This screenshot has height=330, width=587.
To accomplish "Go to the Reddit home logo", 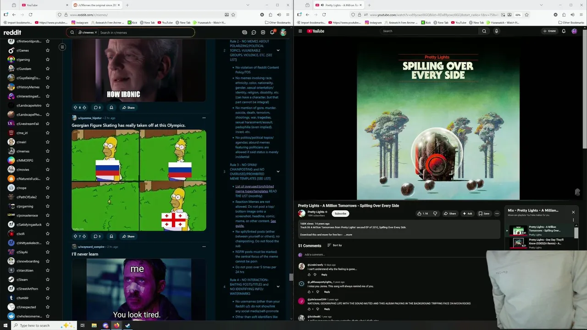I will pos(12,33).
